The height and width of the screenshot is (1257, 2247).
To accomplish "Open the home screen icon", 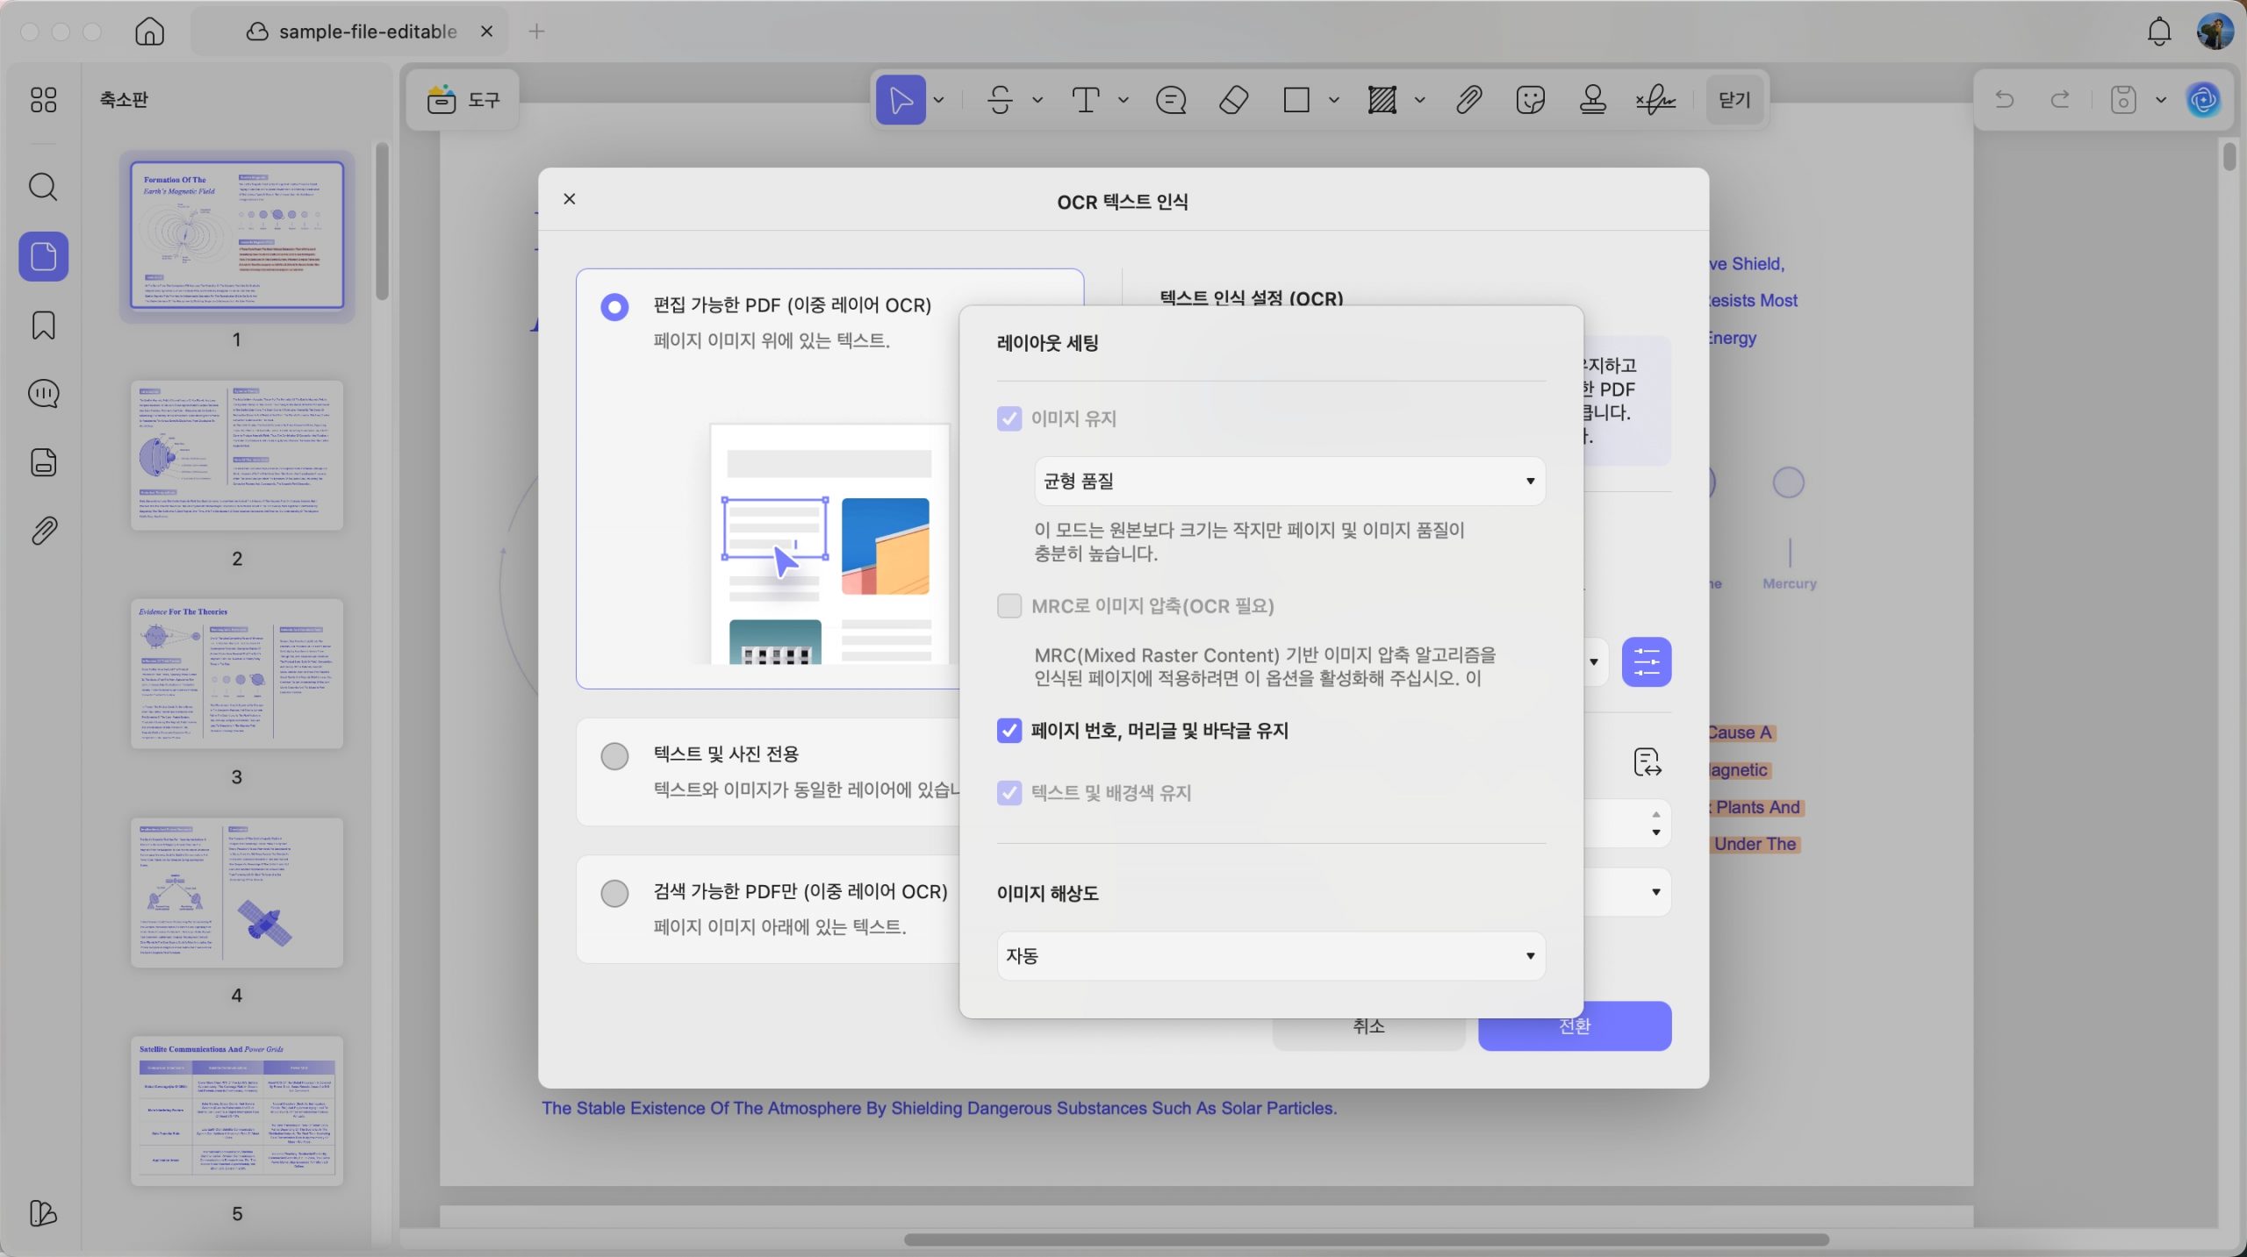I will point(150,32).
